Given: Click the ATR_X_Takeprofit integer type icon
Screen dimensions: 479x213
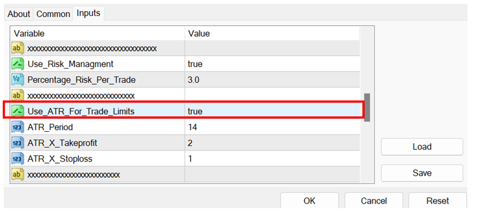Looking at the screenshot, I should tap(17, 143).
